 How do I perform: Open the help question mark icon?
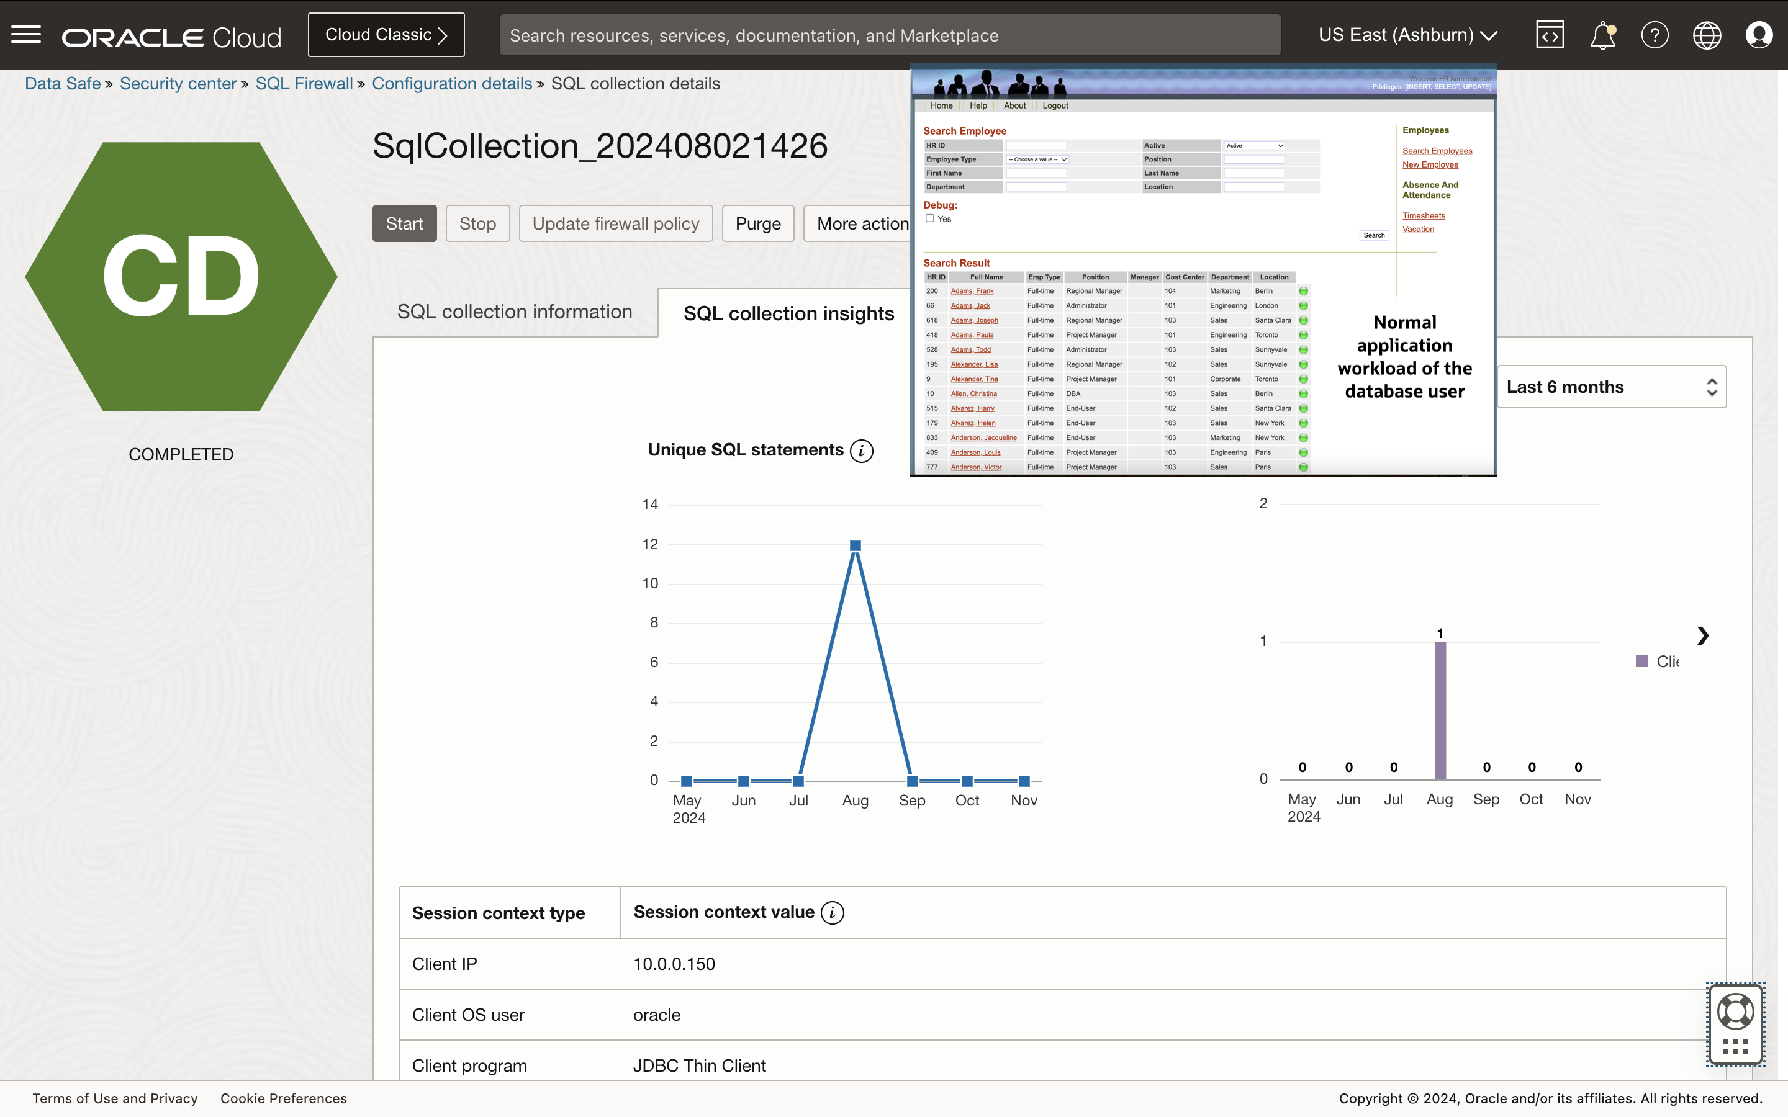click(1655, 34)
